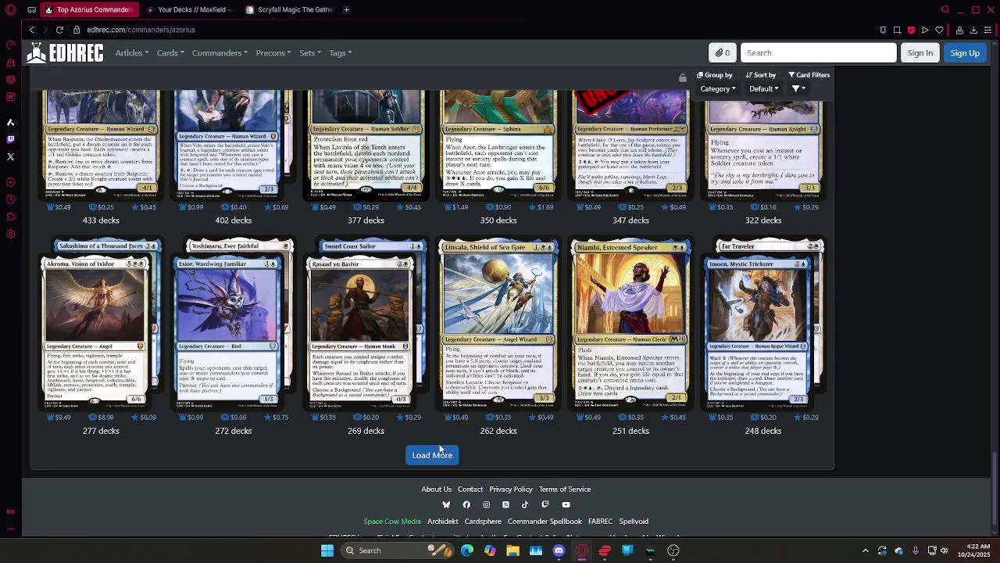Open the Archidekt footer link
Screen dimensions: 1000x563
[443, 522]
